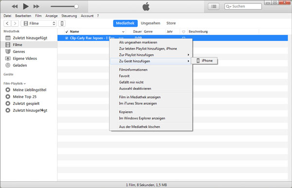Click the Suchen search field

(x=243, y=6)
